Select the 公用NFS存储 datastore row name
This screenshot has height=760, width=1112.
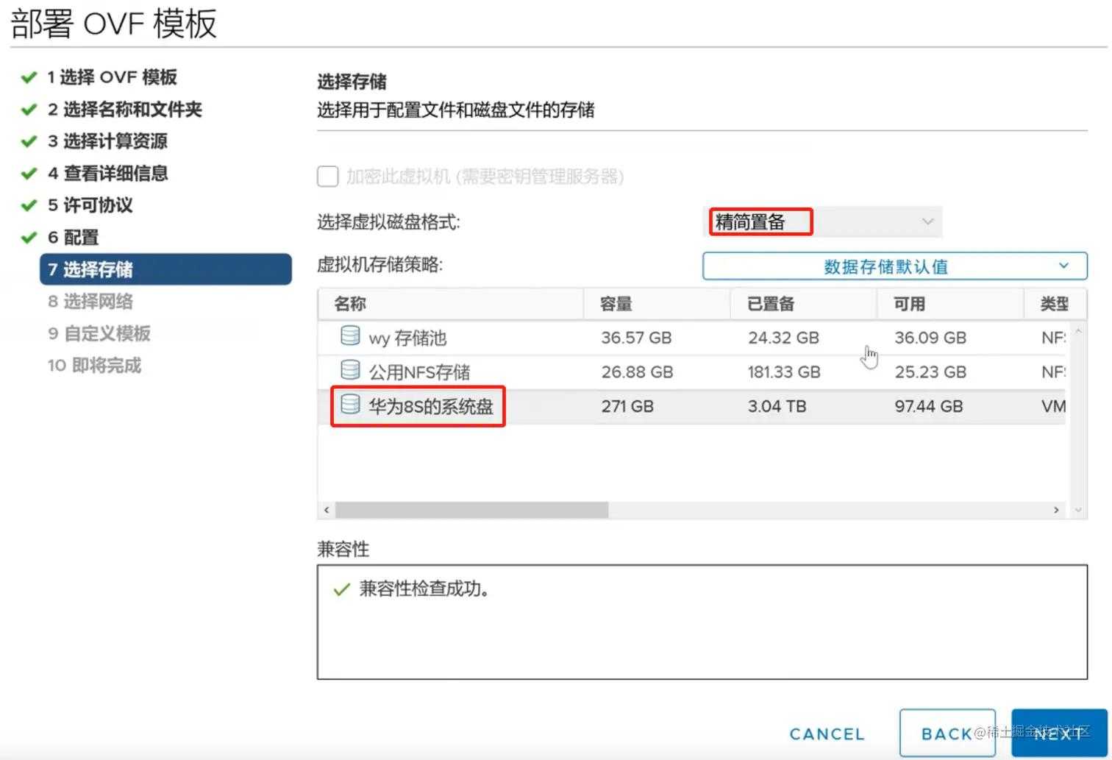(x=419, y=372)
